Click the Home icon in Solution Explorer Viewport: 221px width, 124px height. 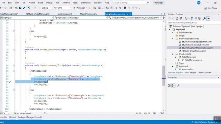tap(177, 18)
